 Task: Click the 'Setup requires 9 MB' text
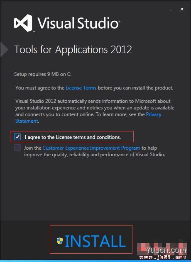tap(43, 74)
